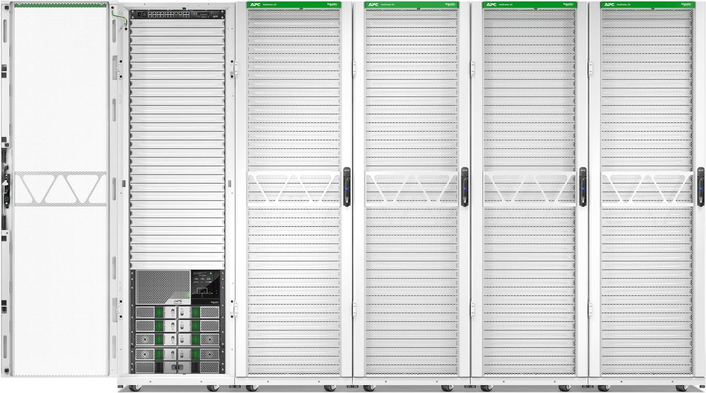This screenshot has width=706, height=393.
Task: Click the APC logo on the Smart-UPS faceplate
Action: click(178, 301)
